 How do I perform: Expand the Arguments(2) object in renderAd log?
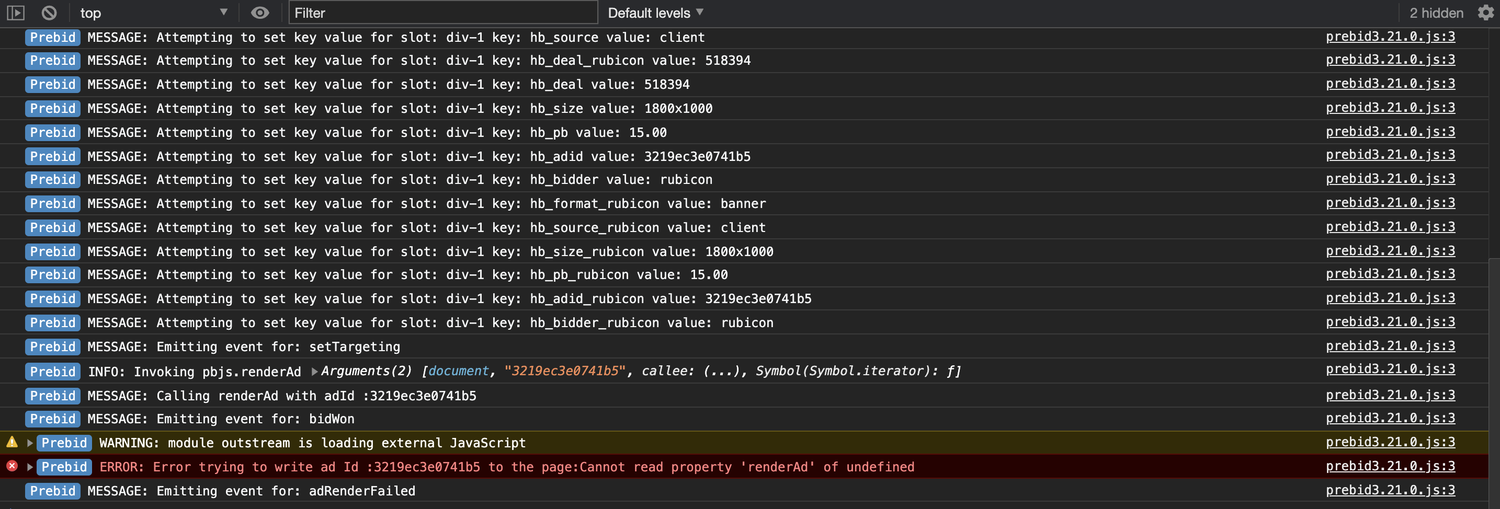click(314, 371)
